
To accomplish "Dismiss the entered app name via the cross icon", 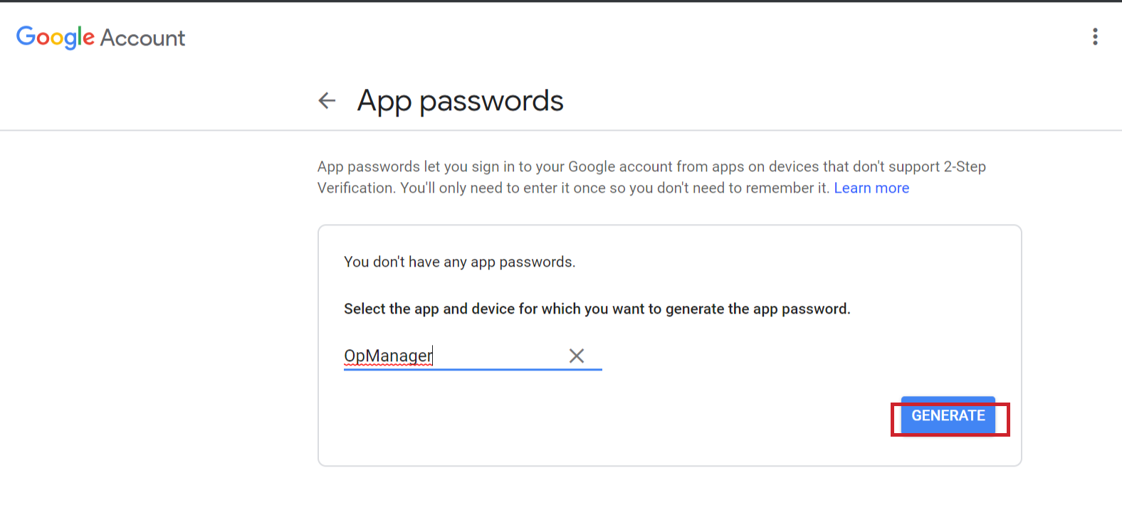I will pos(577,356).
